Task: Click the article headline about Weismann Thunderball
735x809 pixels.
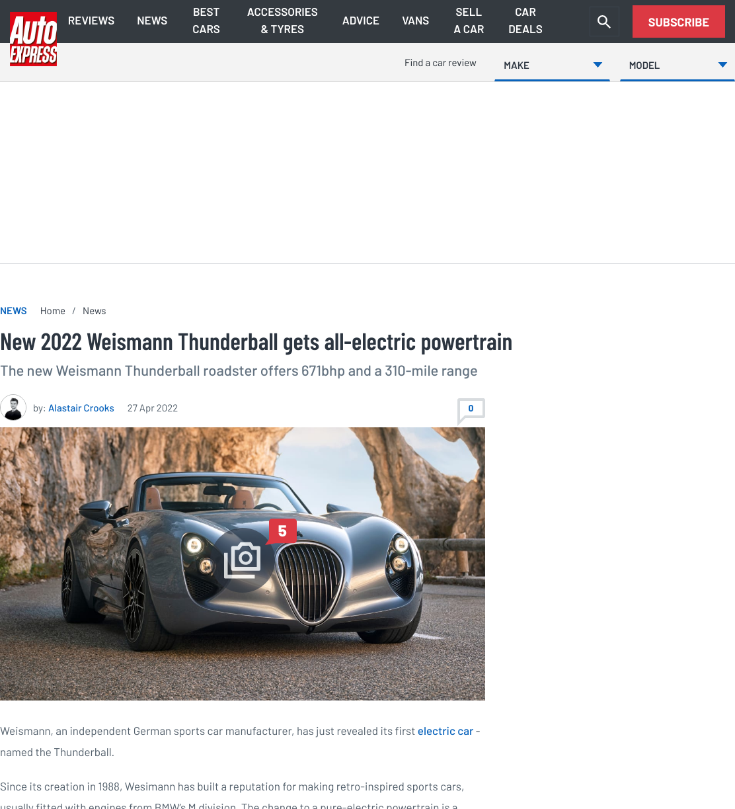Action: coord(256,342)
